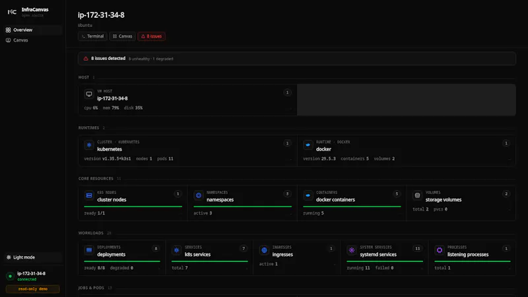
Task: Open the namespaces card
Action: coord(242,203)
